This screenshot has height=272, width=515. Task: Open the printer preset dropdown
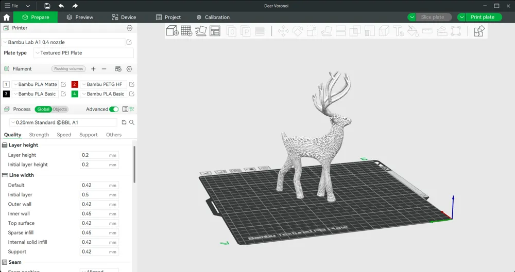[63, 42]
